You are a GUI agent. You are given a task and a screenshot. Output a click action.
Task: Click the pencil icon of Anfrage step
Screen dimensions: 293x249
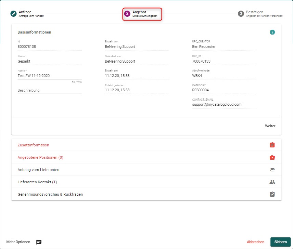pyautogui.click(x=13, y=14)
